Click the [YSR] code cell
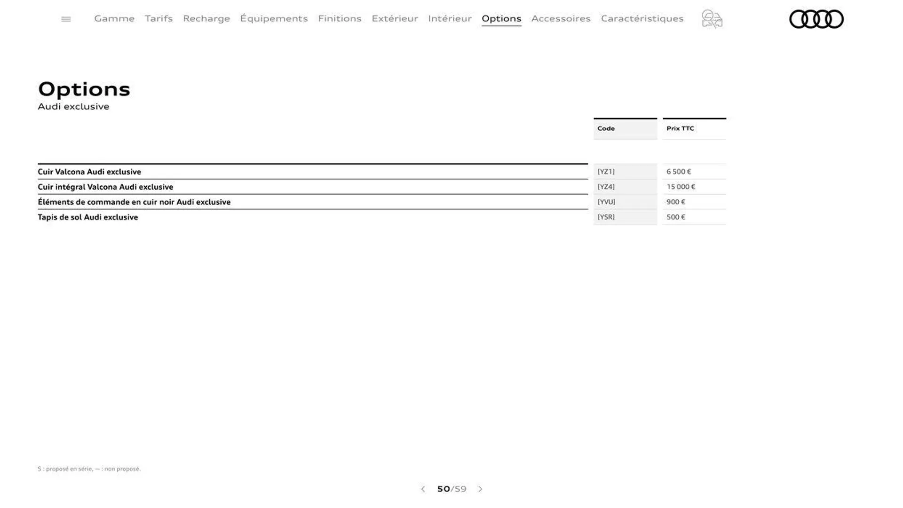This screenshot has height=508, width=903. [x=625, y=217]
